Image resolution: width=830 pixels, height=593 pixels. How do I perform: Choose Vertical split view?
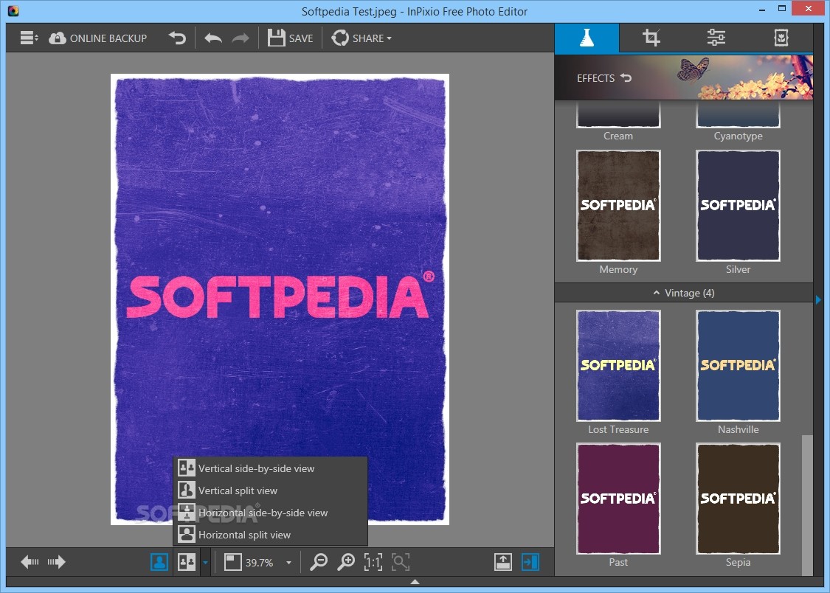pyautogui.click(x=271, y=490)
